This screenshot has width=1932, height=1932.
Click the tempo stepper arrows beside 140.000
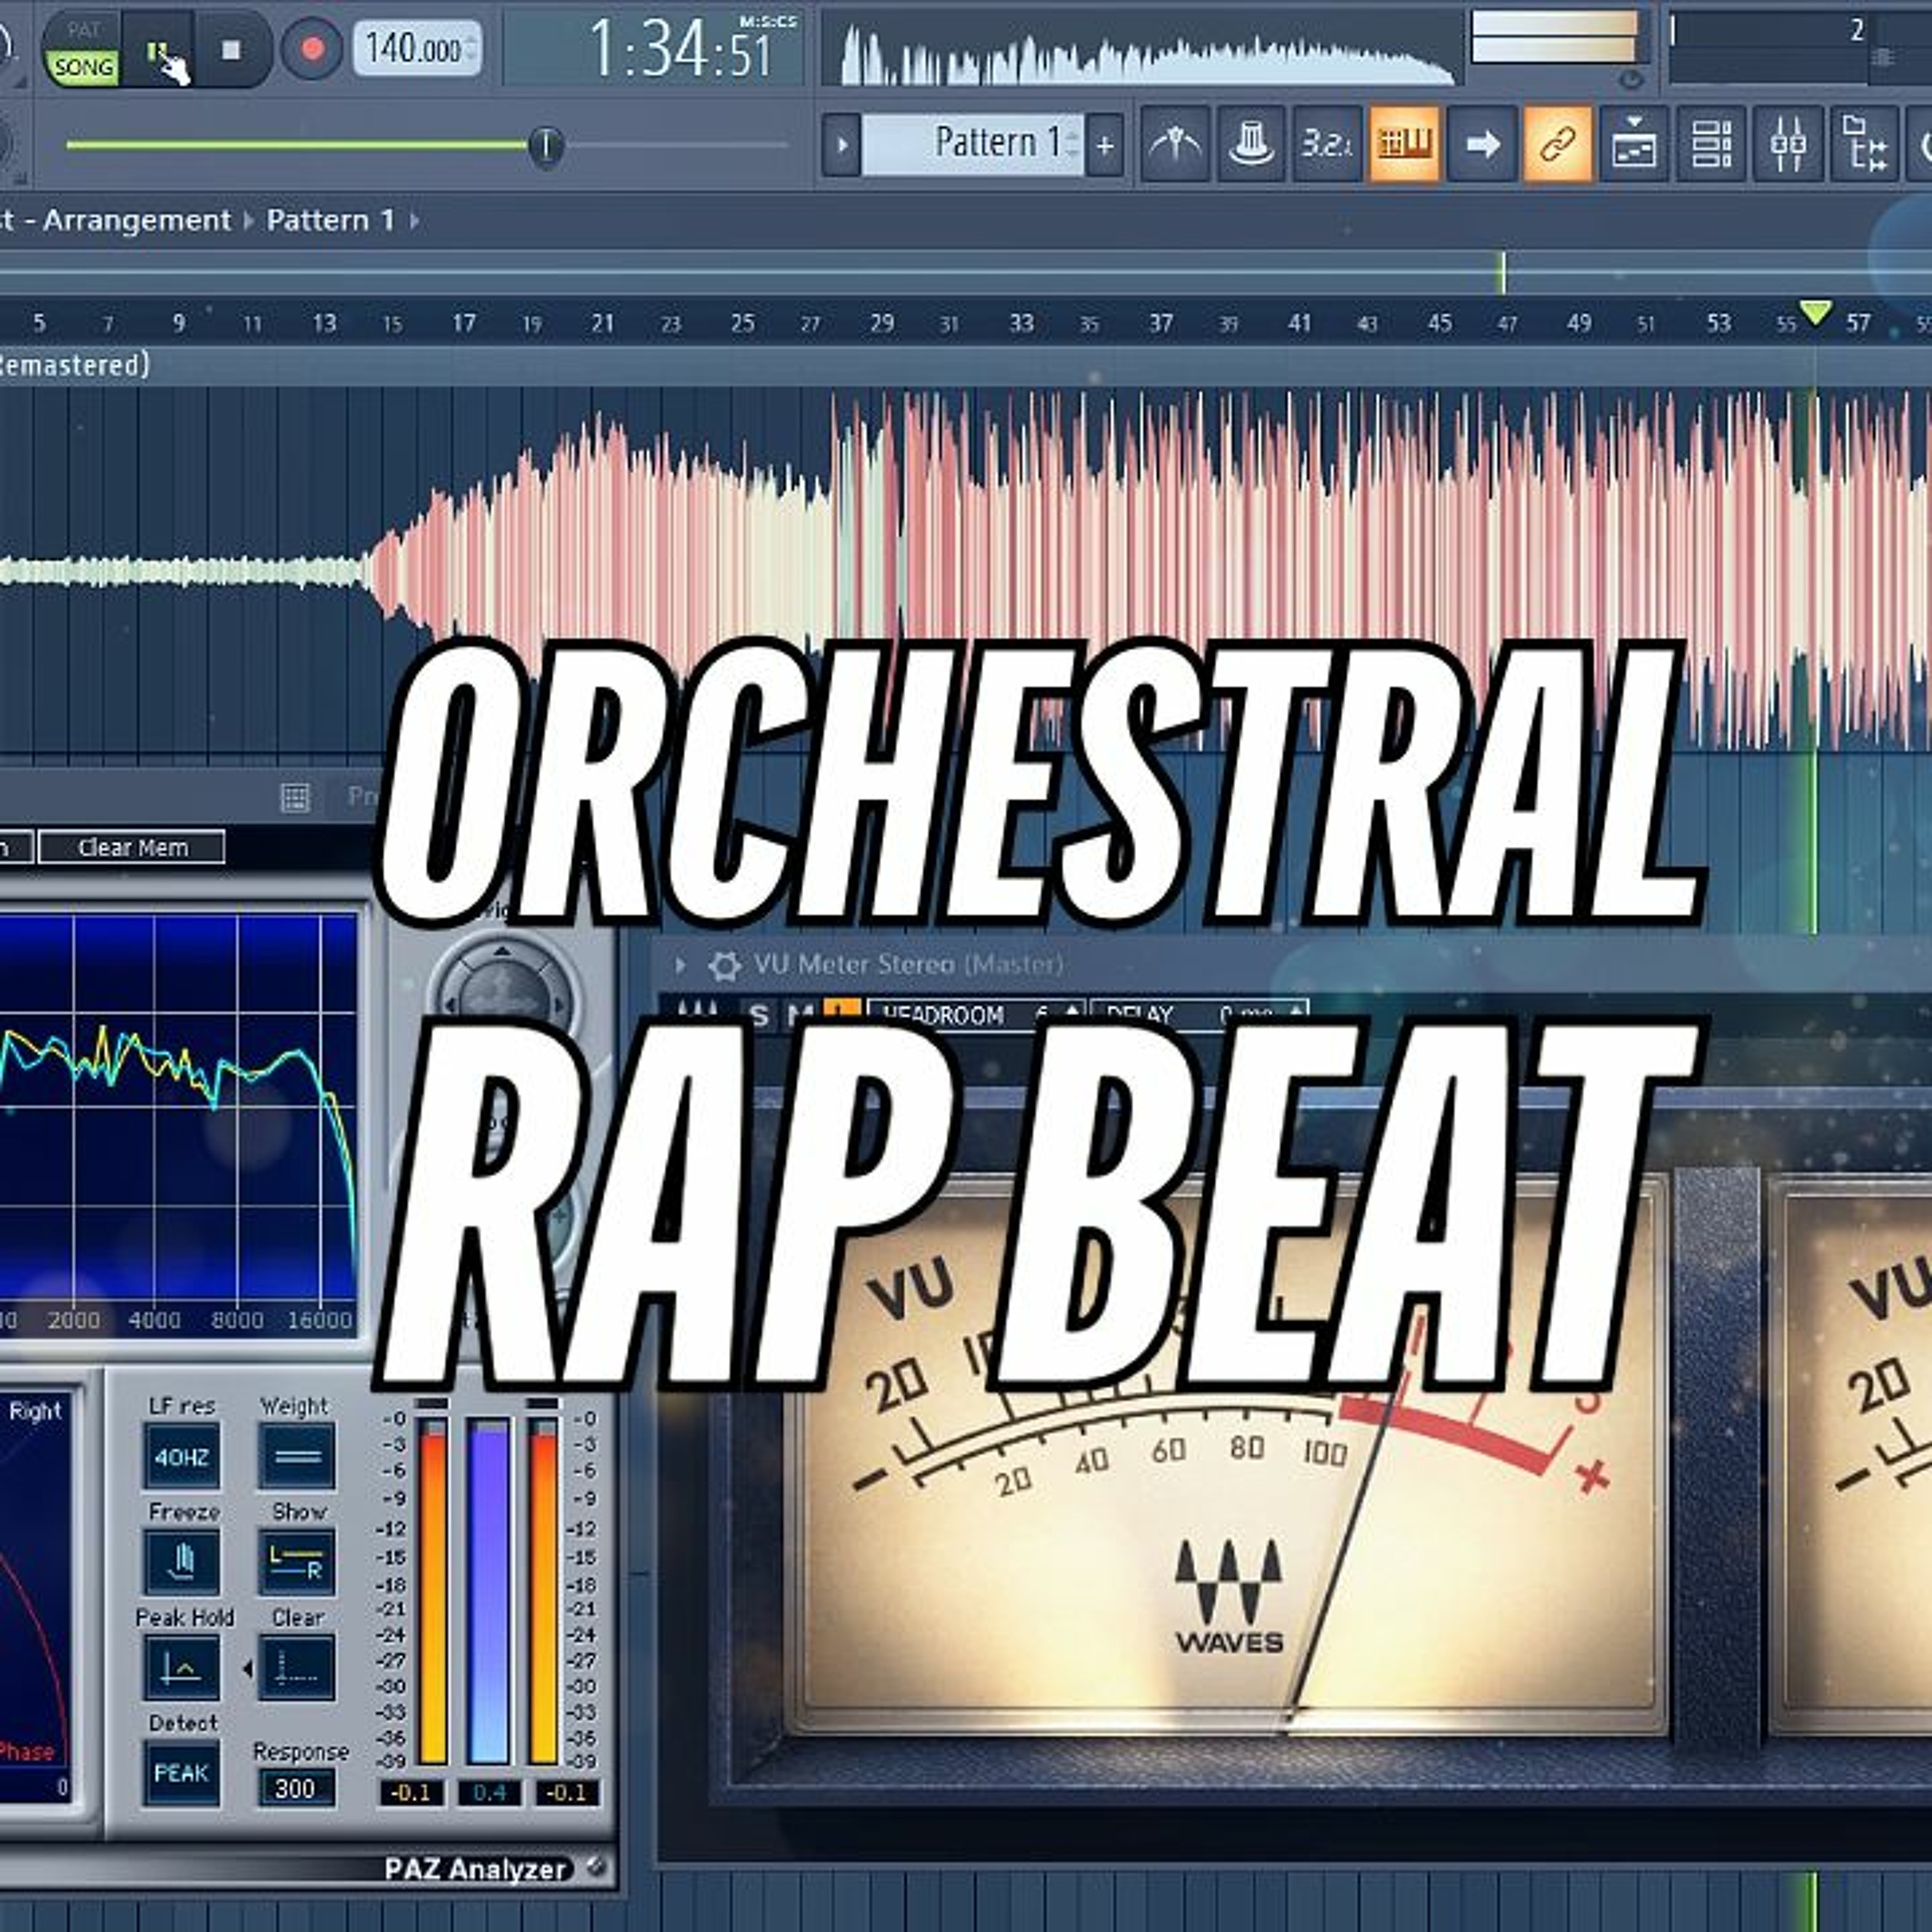pyautogui.click(x=471, y=48)
